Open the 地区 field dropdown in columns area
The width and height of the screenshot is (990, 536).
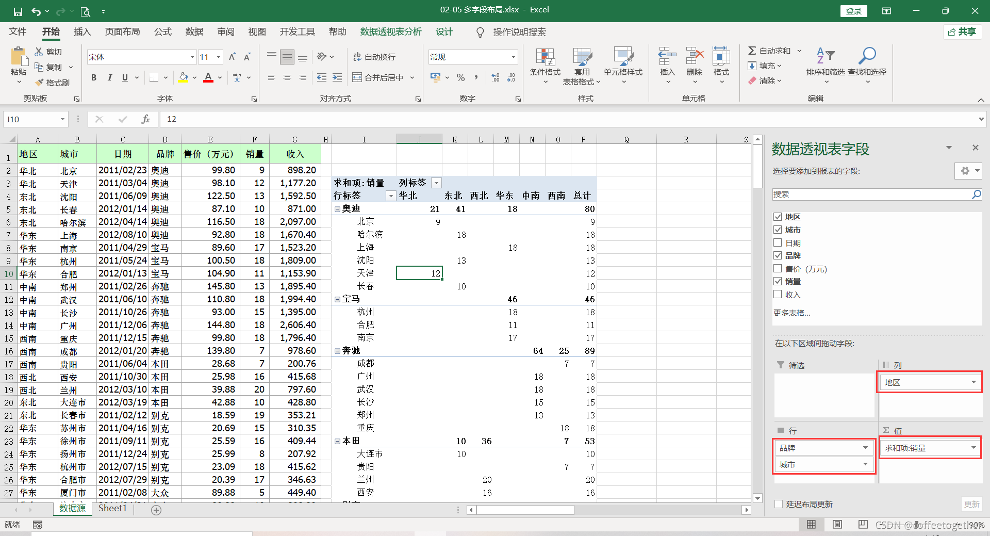coord(973,382)
